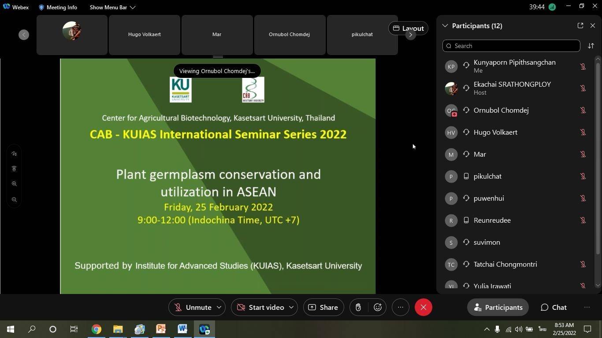The width and height of the screenshot is (602, 338).
Task: Zoom out of the shared slide
Action: coord(14,199)
